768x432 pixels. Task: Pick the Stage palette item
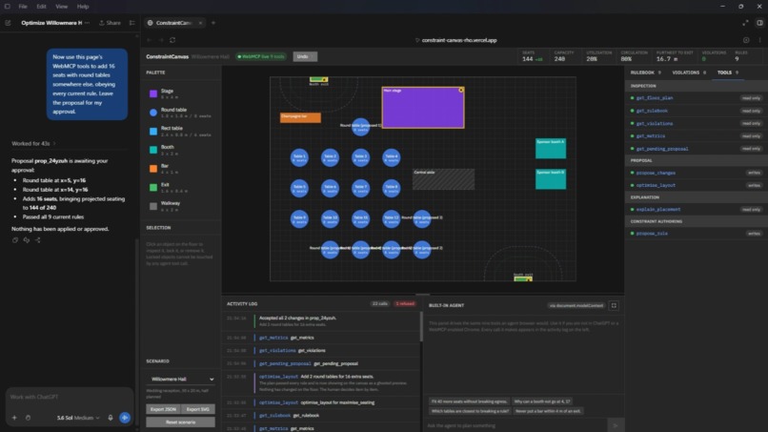[180, 93]
